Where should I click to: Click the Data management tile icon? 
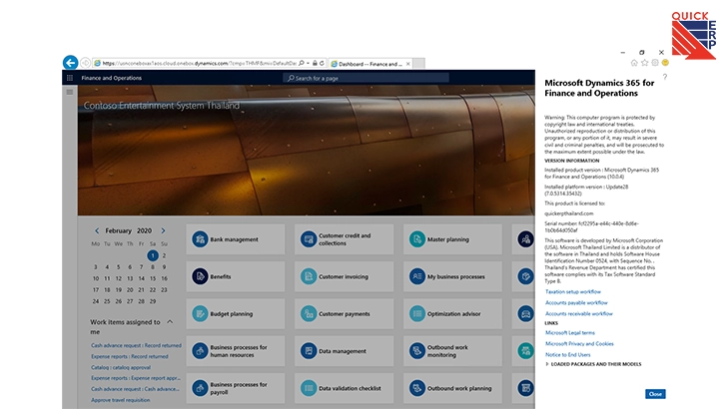[309, 351]
